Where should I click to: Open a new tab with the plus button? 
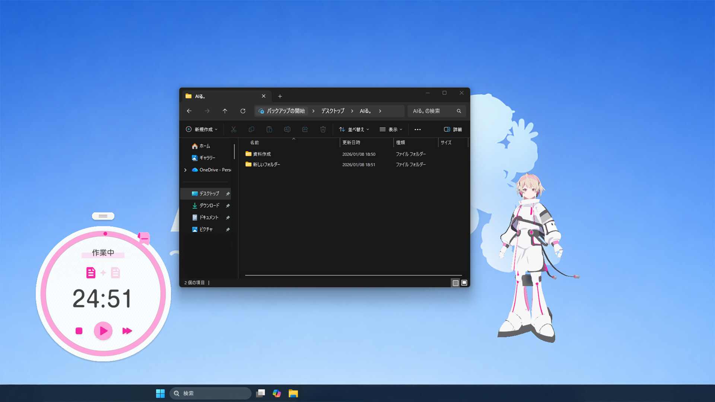pos(280,96)
